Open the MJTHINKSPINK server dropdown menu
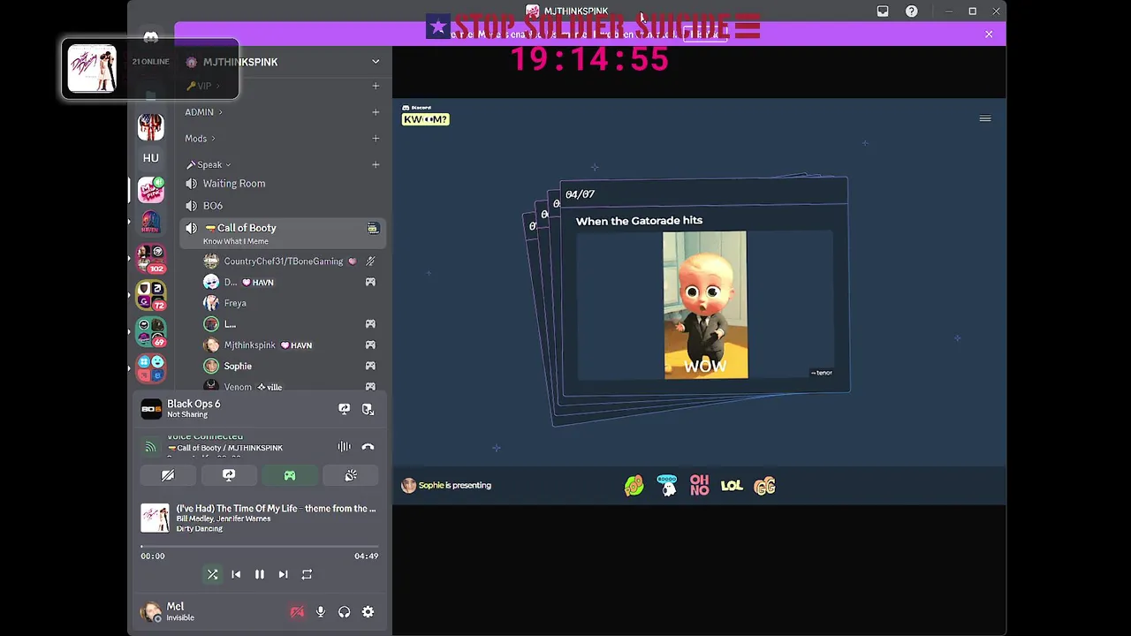1131x636 pixels. click(x=376, y=62)
